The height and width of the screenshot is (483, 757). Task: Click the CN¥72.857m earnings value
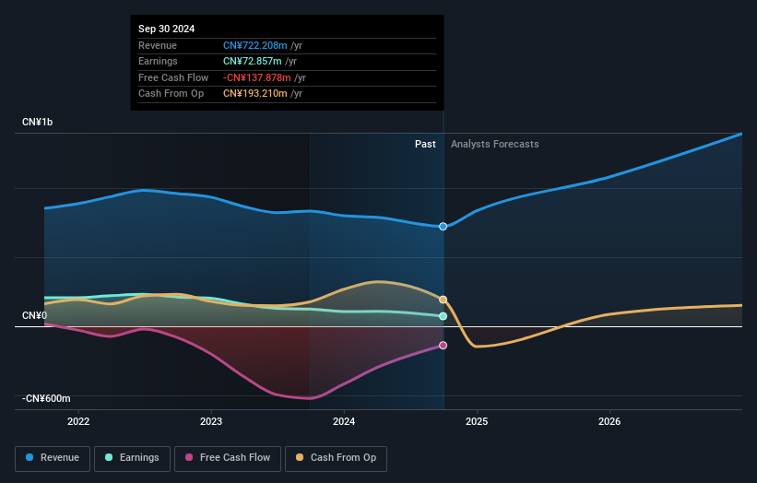(x=253, y=61)
